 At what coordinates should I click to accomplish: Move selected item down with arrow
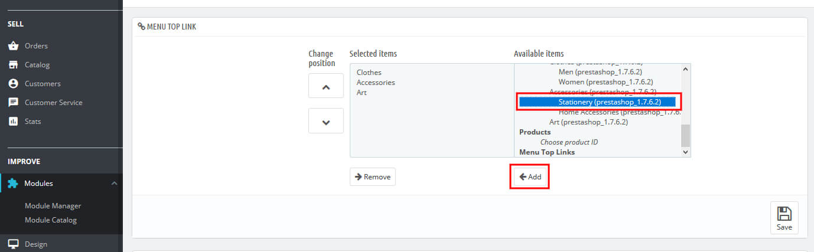pos(325,121)
